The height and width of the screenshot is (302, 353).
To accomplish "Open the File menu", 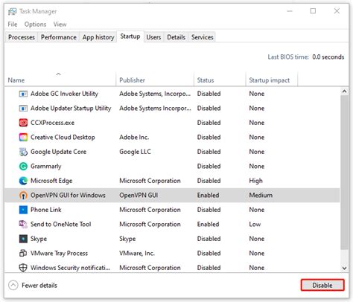I will [13, 25].
